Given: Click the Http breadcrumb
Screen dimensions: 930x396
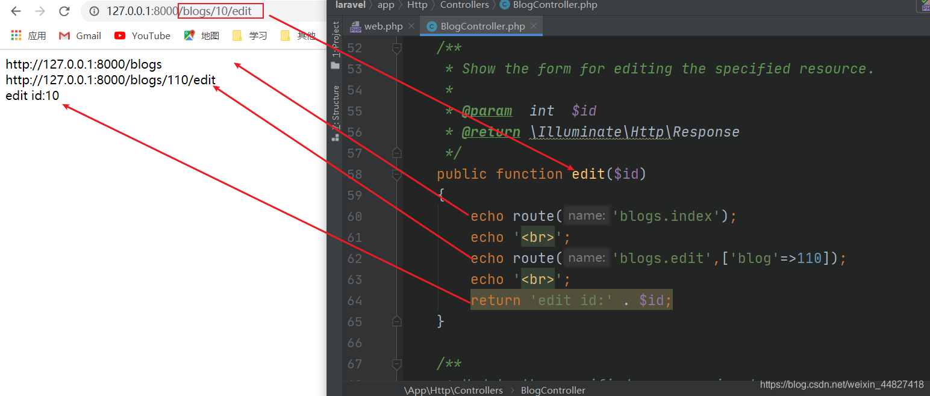Looking at the screenshot, I should [417, 5].
